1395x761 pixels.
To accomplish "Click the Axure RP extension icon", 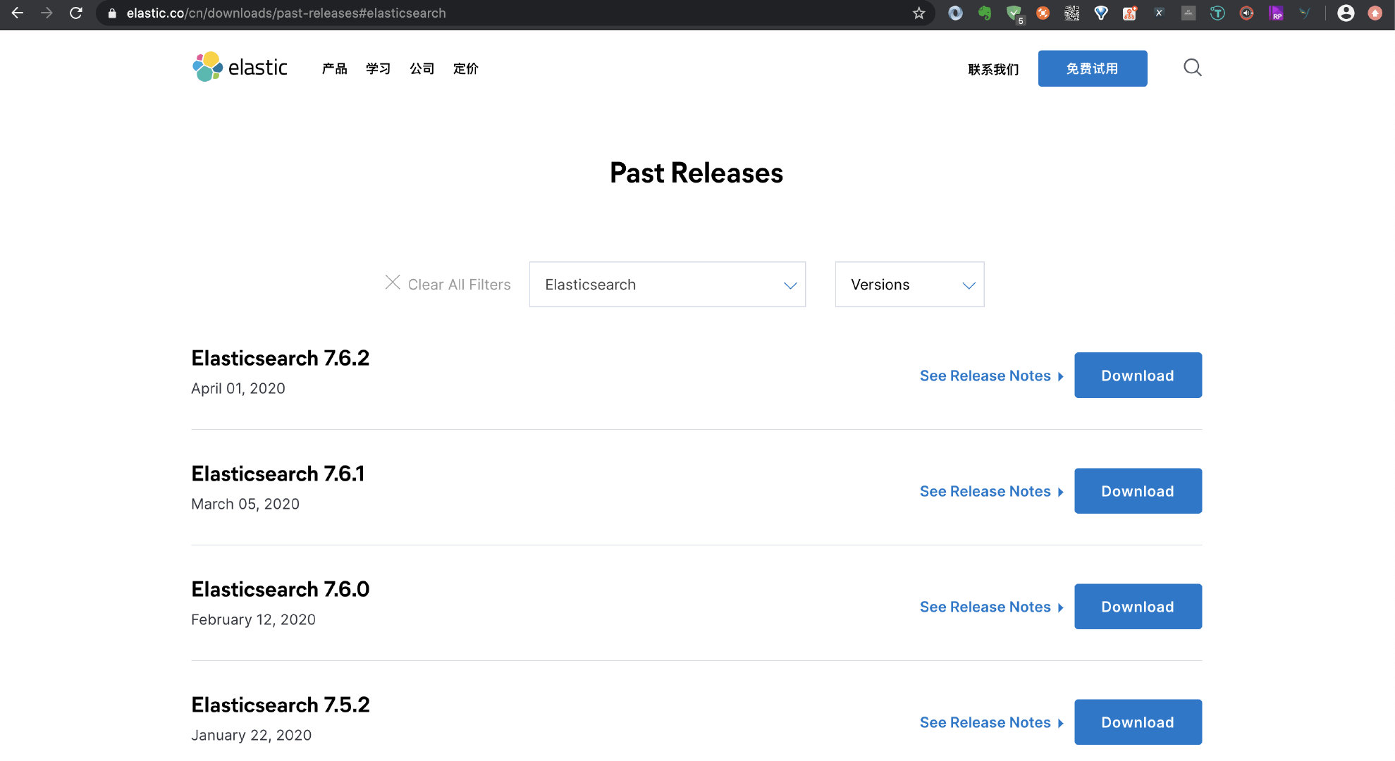I will [x=1275, y=13].
